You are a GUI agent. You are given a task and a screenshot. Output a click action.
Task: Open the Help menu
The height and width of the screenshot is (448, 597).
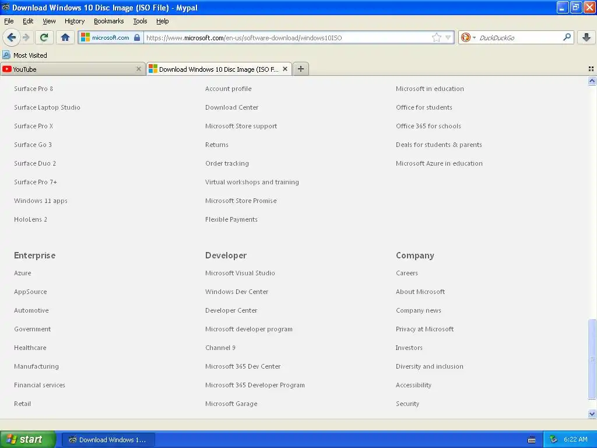tap(163, 21)
